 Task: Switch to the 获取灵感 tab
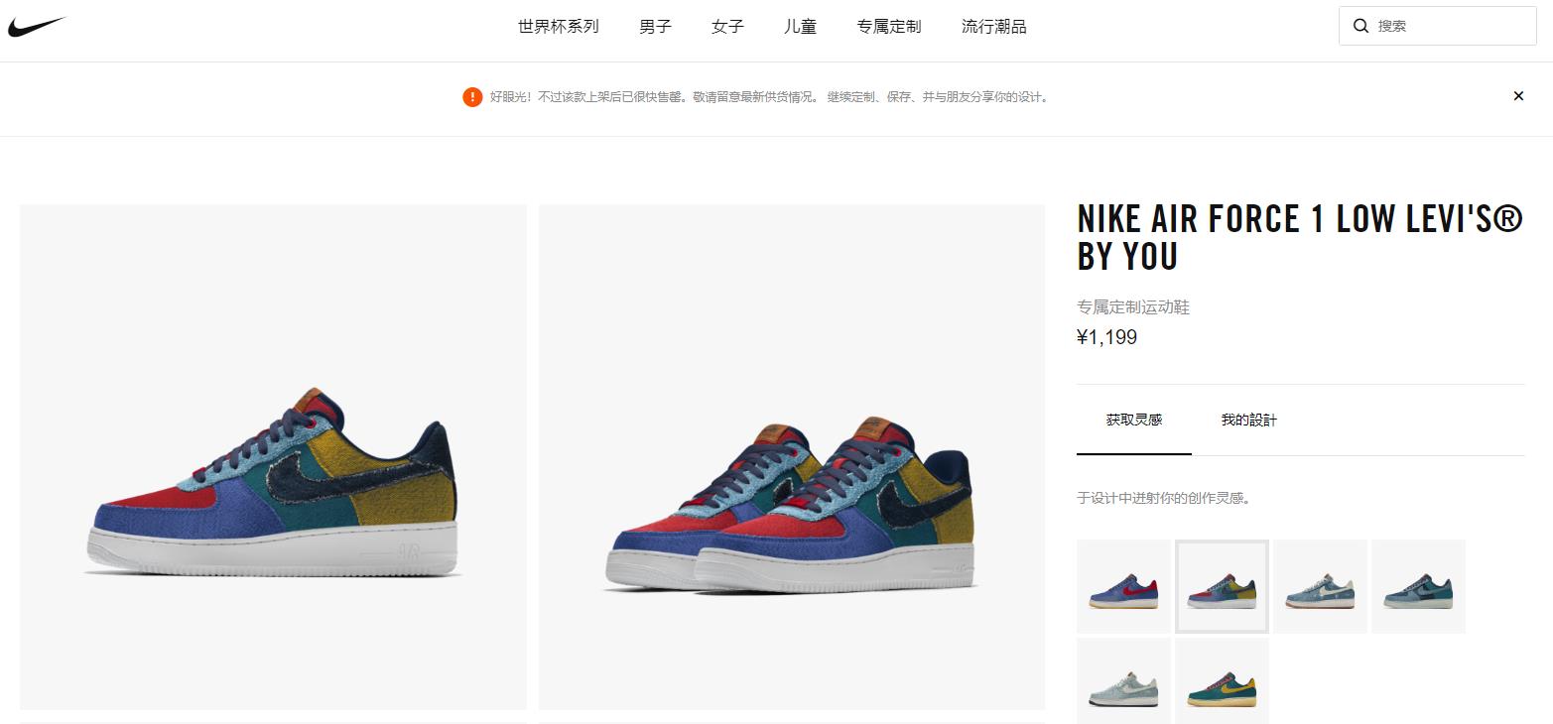[x=1134, y=420]
